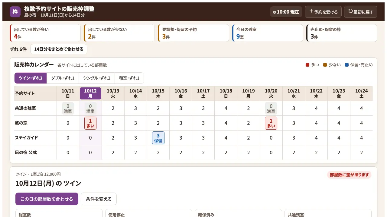
Task: Click 共通の残室 10/12 満室 cell
Action: pos(90,108)
